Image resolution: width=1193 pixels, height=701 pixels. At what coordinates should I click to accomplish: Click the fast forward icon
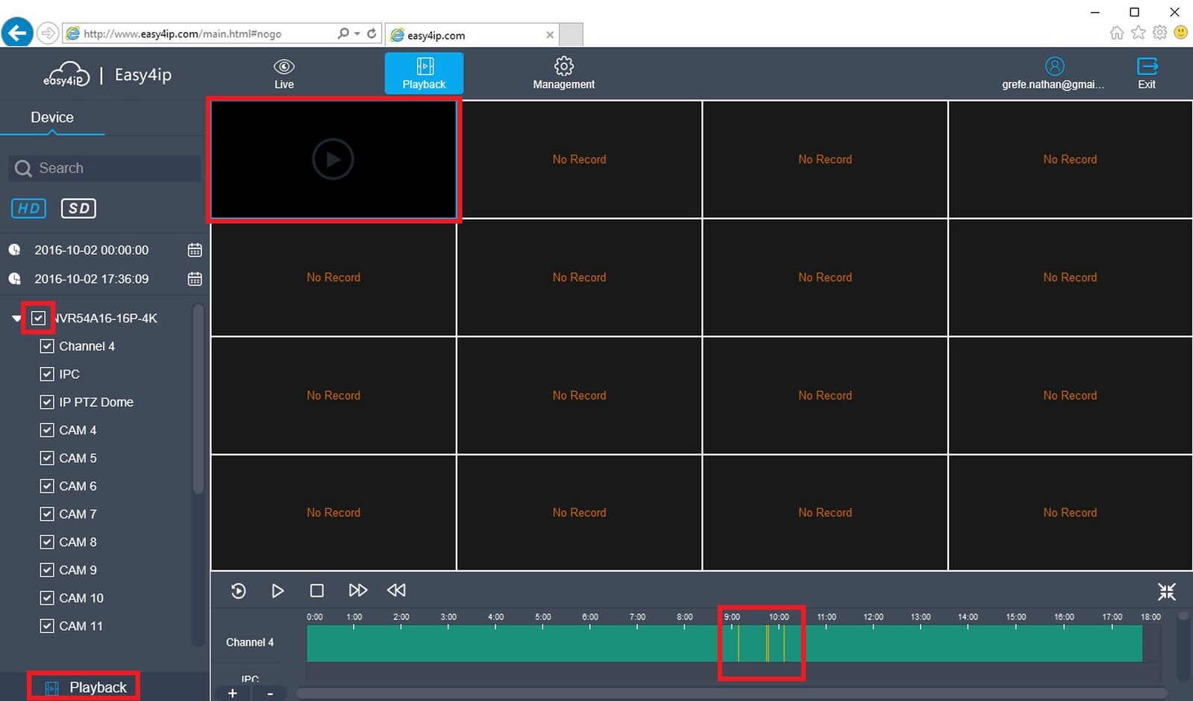click(x=357, y=591)
